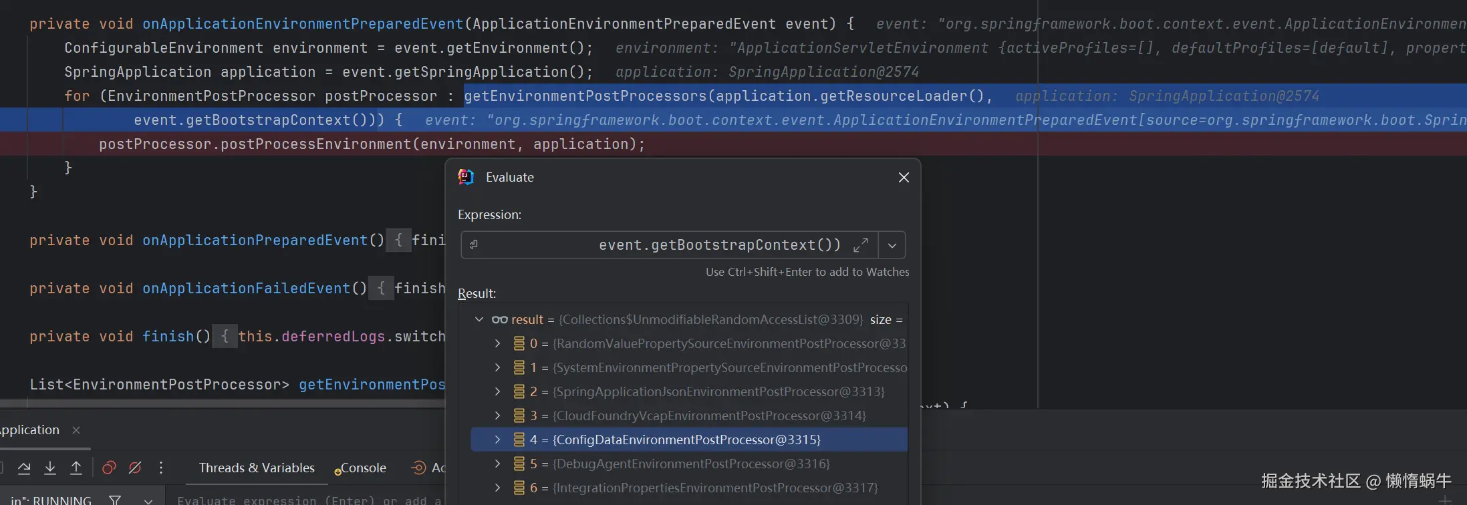
Task: Click the Evaluate expression input field
Action: pyautogui.click(x=307, y=500)
